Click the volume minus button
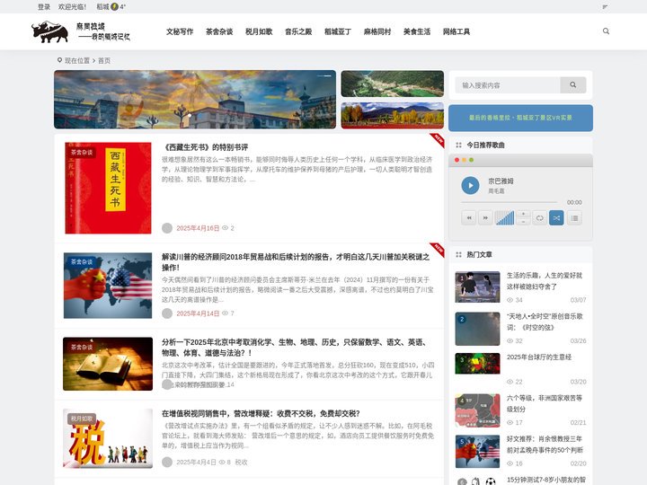 pyautogui.click(x=523, y=222)
